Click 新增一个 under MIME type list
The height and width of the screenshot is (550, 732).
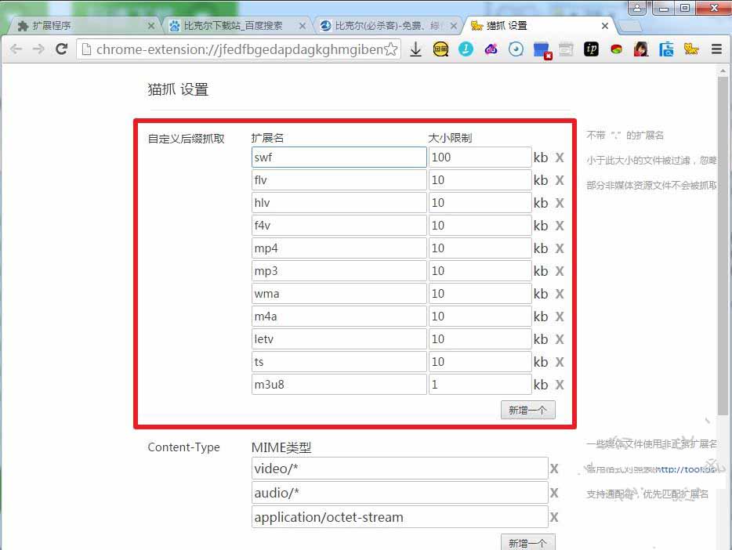[528, 542]
